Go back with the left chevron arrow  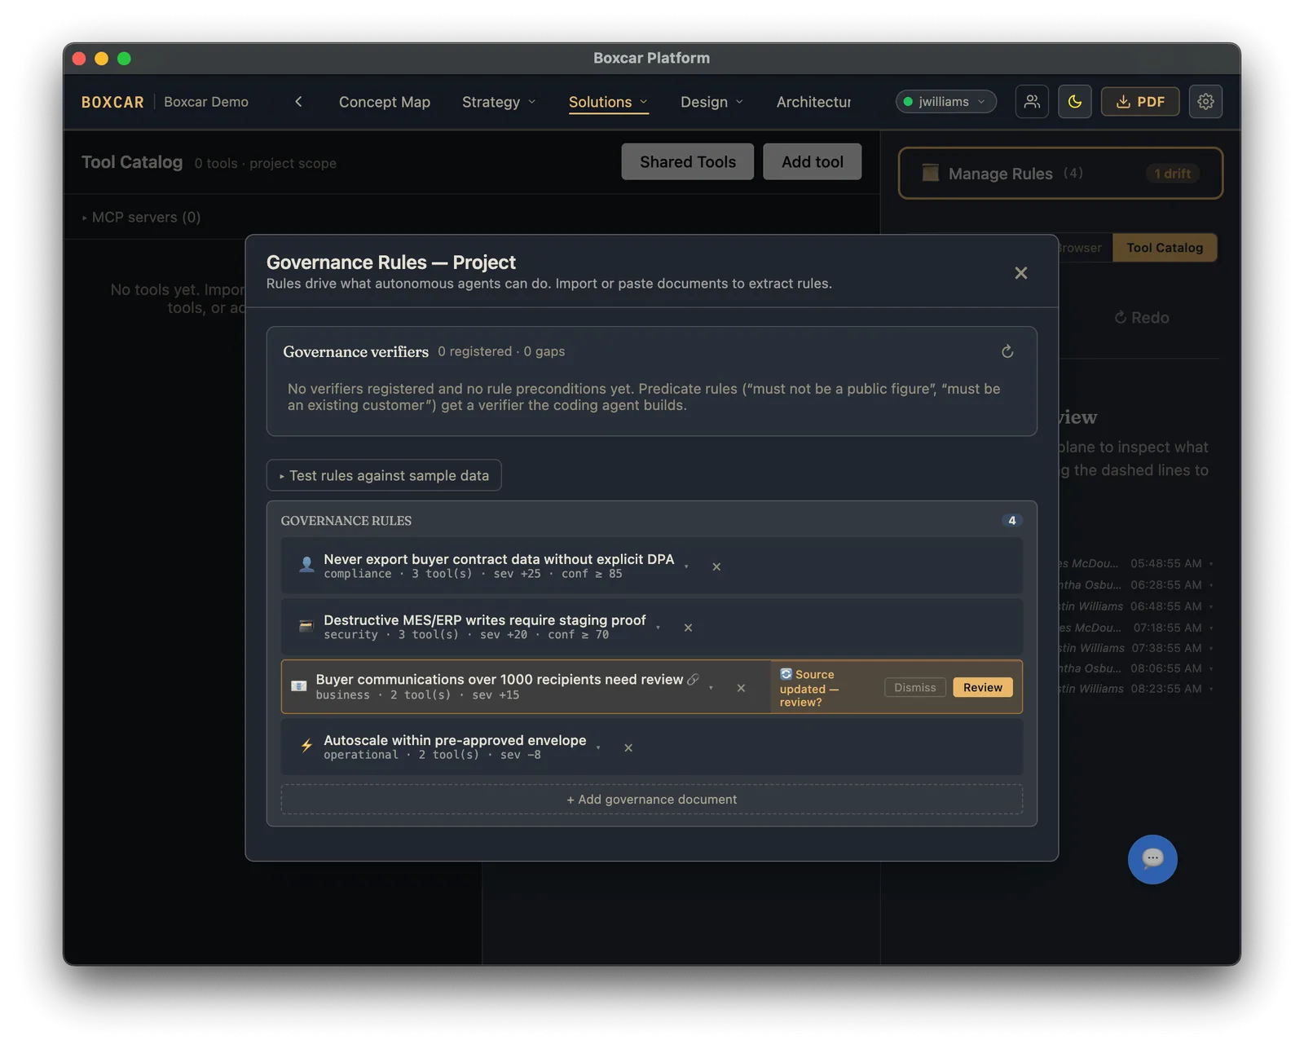click(x=298, y=102)
